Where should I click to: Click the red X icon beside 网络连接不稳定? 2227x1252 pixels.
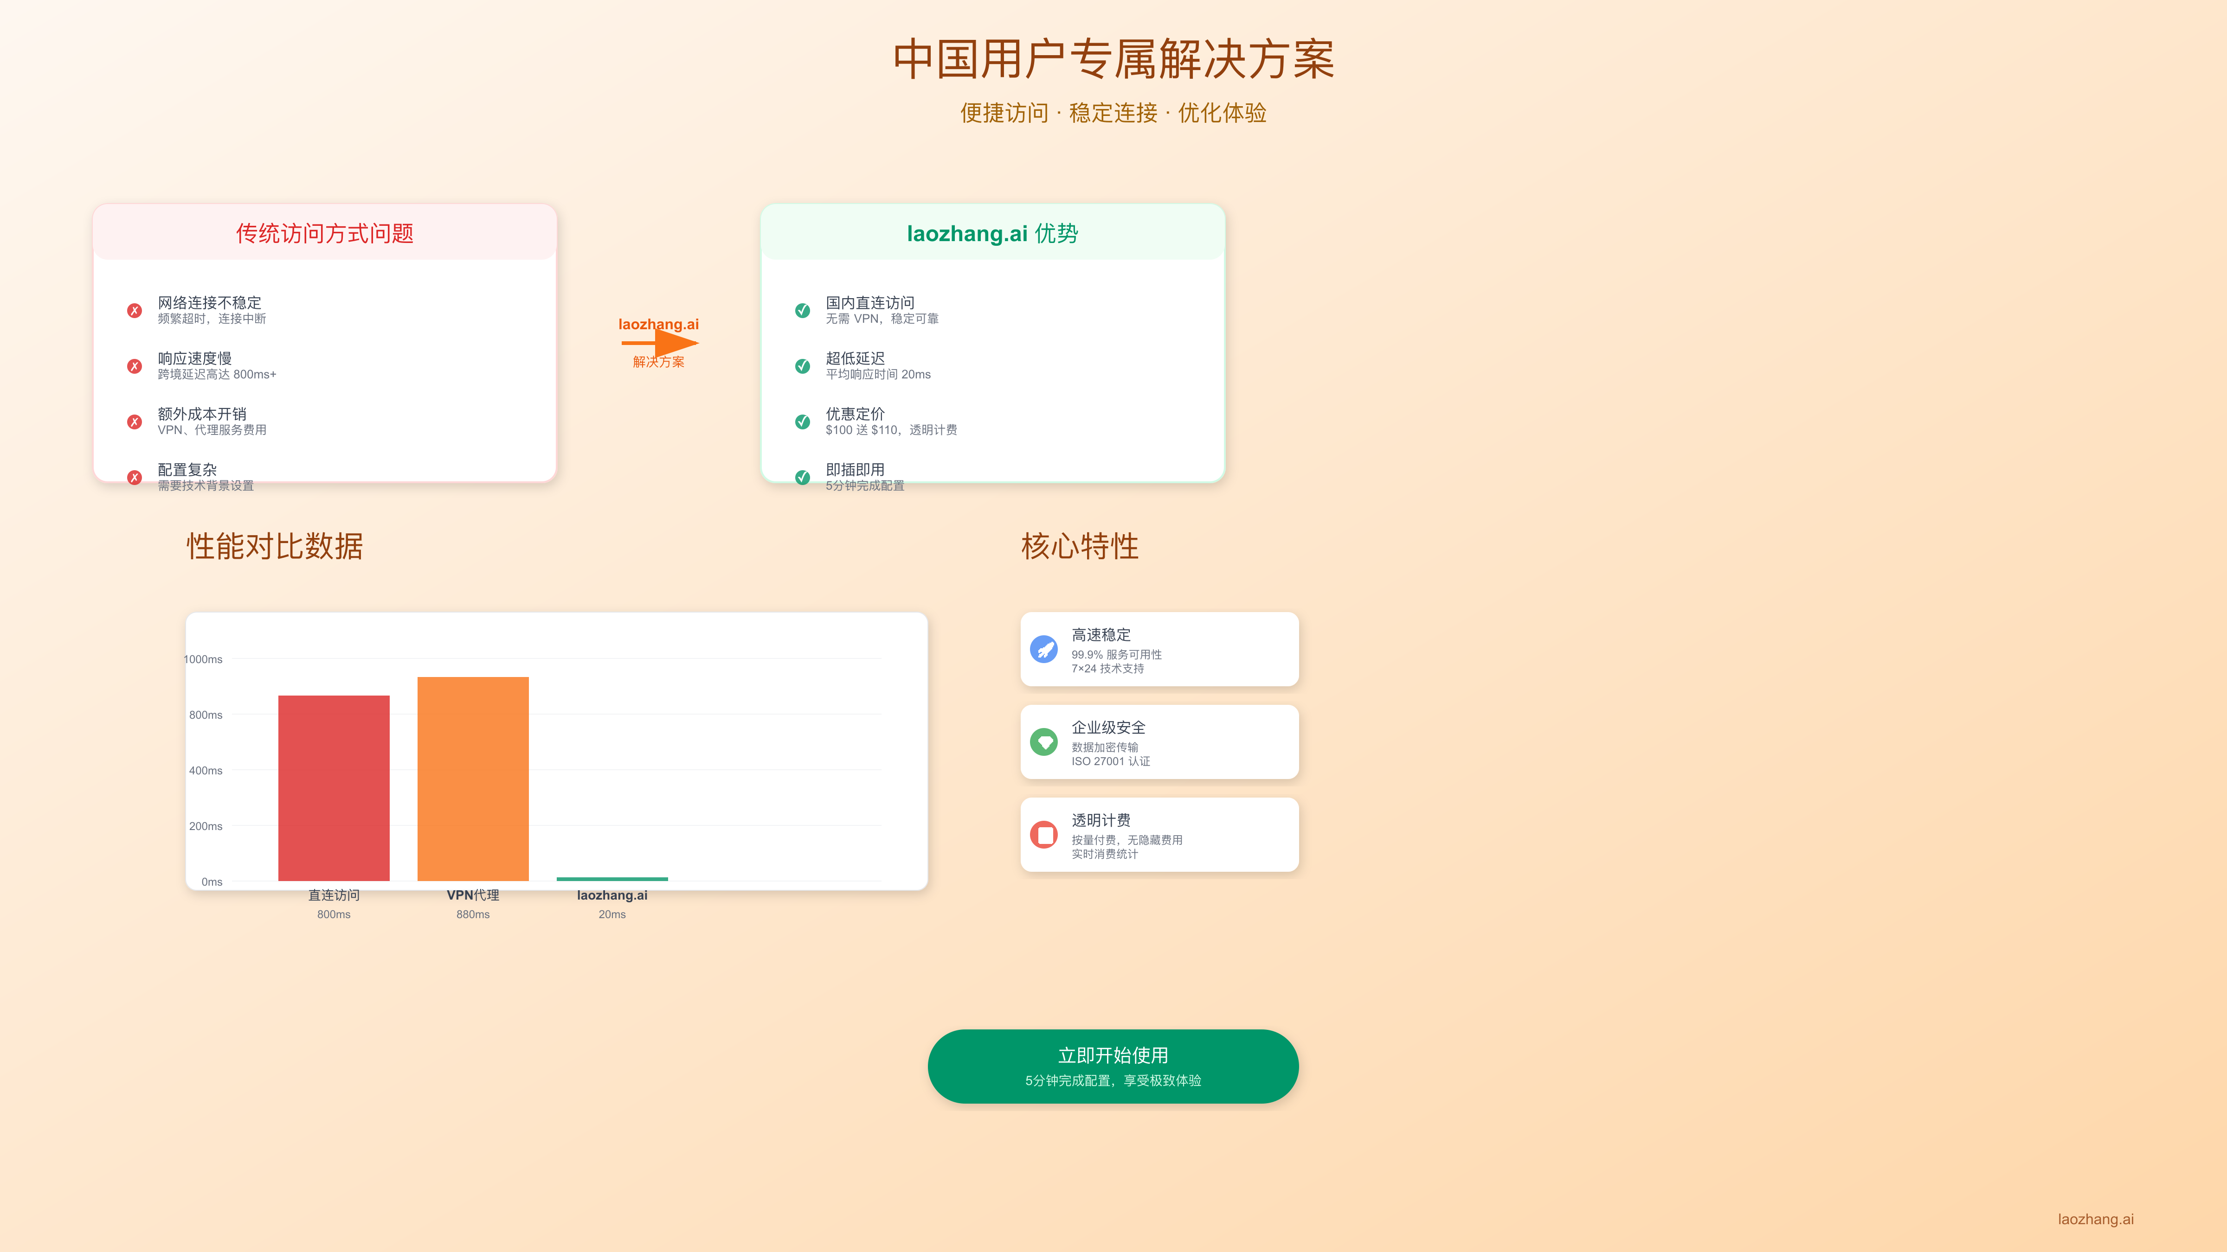[134, 310]
